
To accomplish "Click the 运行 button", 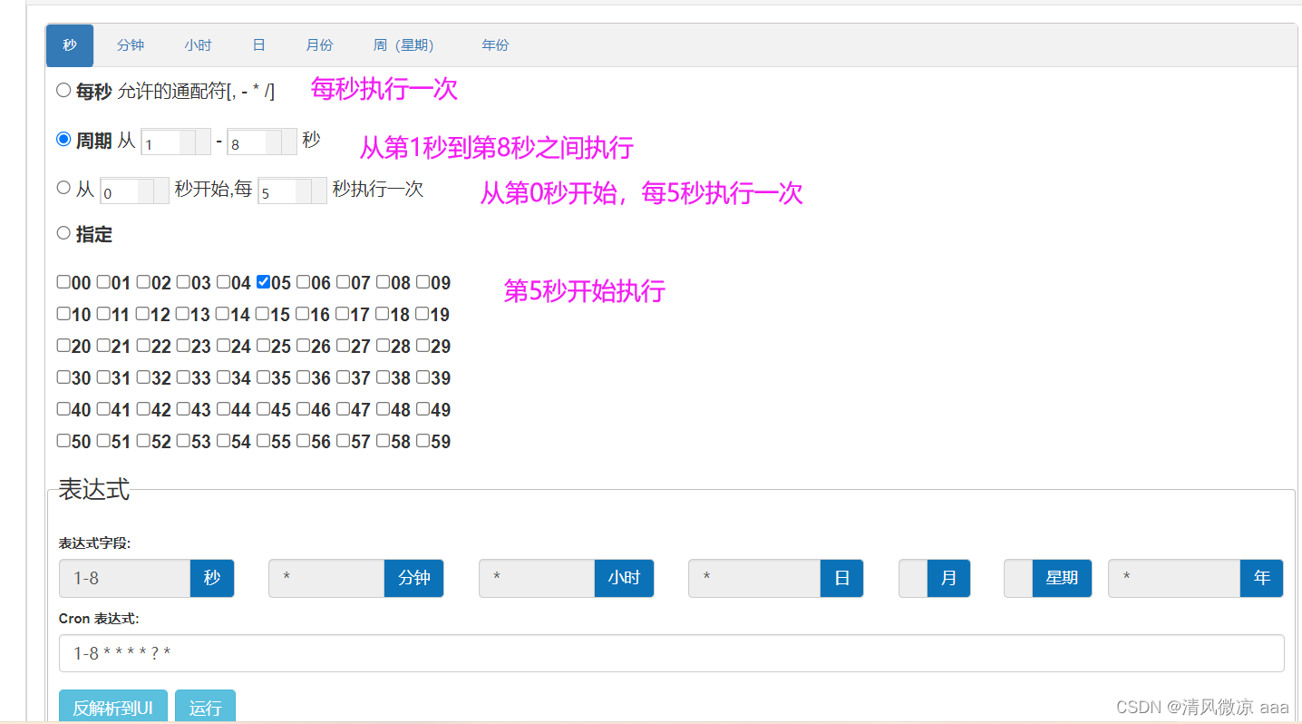I will tap(206, 707).
